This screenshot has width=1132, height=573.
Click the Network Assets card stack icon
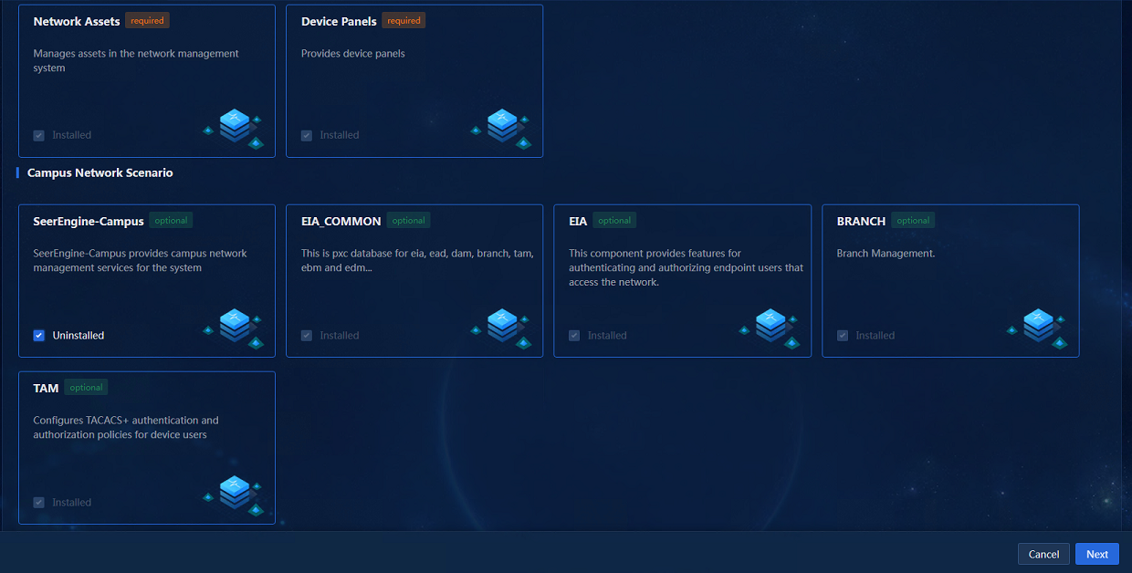click(234, 129)
